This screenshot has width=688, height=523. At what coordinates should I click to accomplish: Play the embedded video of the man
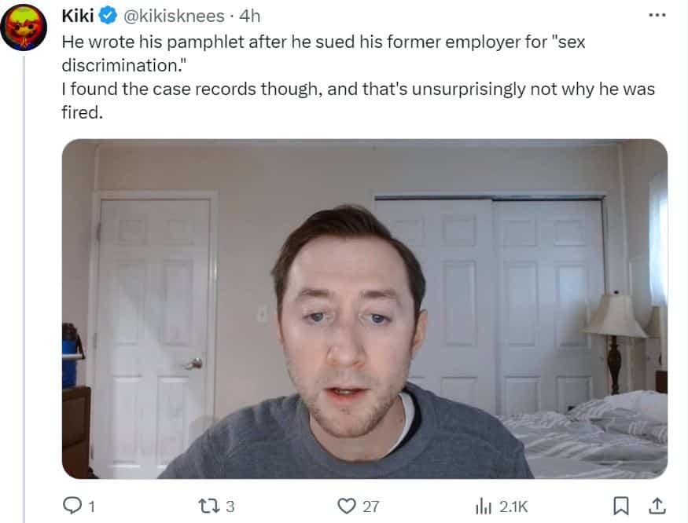(x=365, y=309)
